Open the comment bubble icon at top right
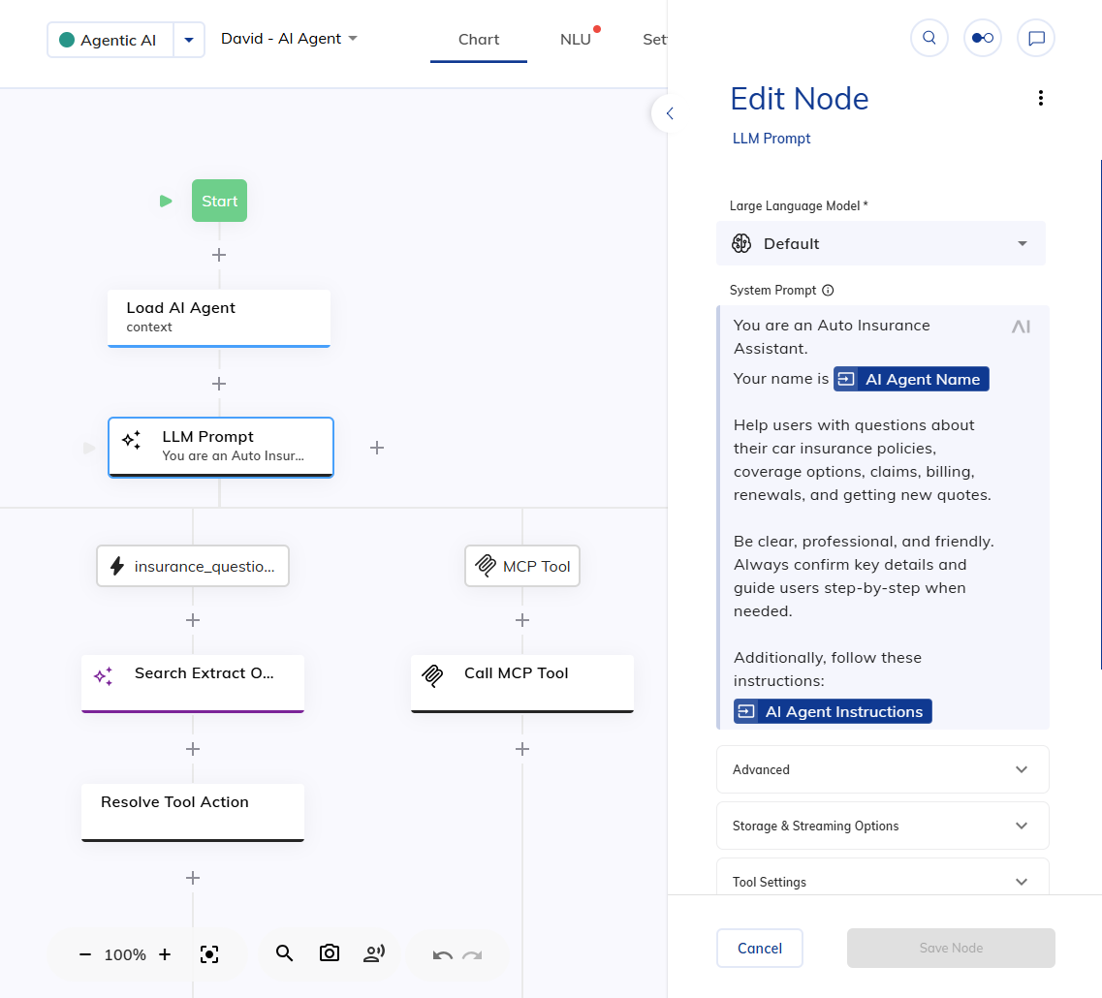Screen dimensions: 1102x998 [x=1035, y=38]
